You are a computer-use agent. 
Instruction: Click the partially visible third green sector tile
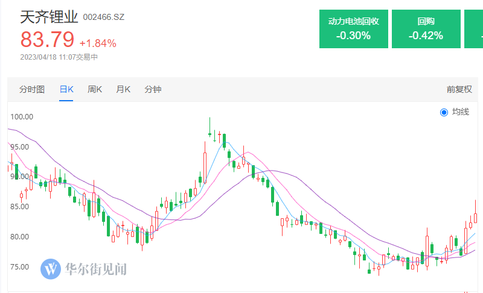(474, 29)
